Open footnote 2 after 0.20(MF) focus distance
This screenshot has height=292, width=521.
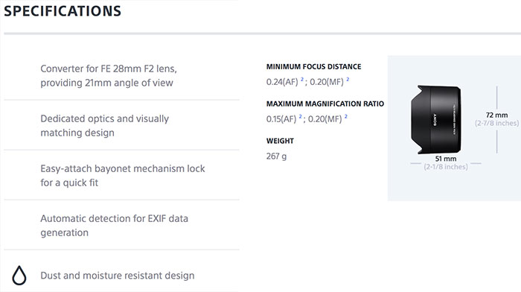tap(348, 79)
